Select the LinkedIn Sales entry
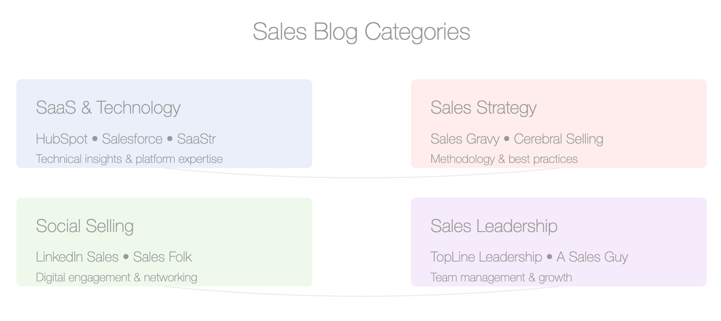The image size is (721, 321). 77,257
